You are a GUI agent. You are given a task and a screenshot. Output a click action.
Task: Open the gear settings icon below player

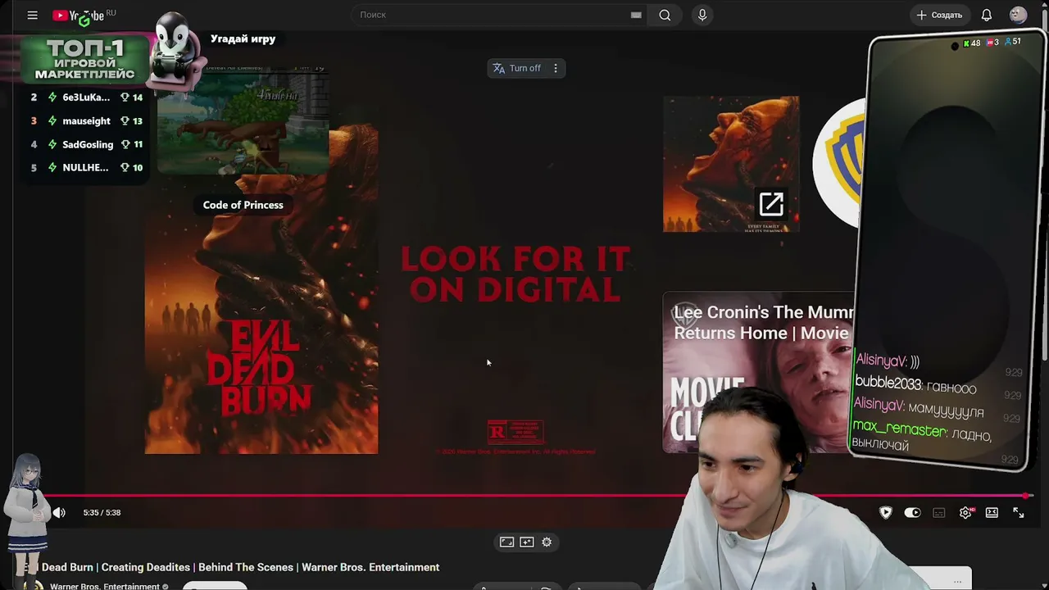pyautogui.click(x=547, y=542)
